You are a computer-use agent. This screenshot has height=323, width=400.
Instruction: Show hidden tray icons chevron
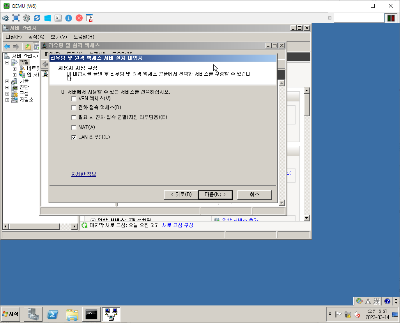point(330,314)
